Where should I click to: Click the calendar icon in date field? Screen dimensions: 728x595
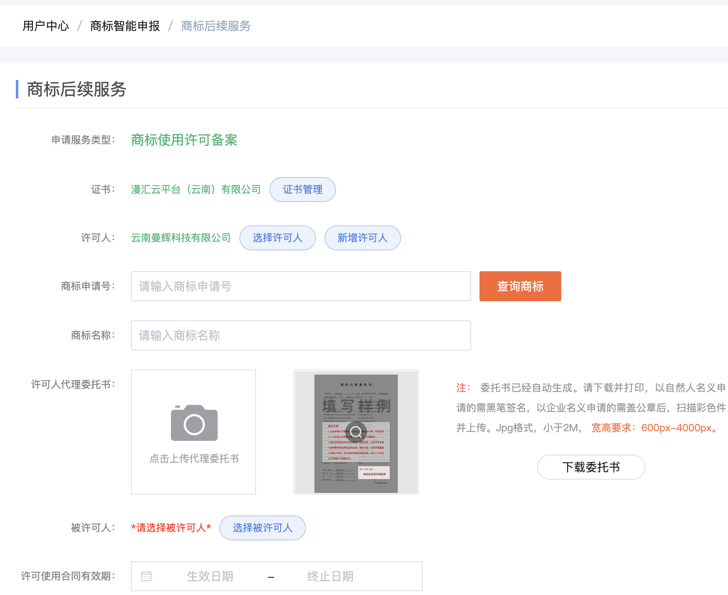click(x=146, y=576)
